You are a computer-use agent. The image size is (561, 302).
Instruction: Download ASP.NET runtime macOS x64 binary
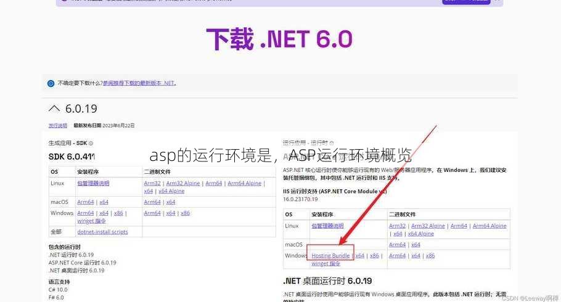[416, 245]
